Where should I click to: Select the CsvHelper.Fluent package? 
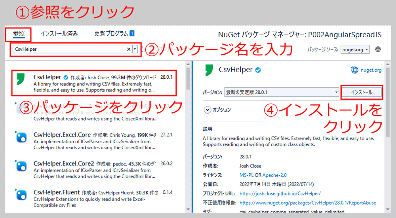click(x=94, y=199)
